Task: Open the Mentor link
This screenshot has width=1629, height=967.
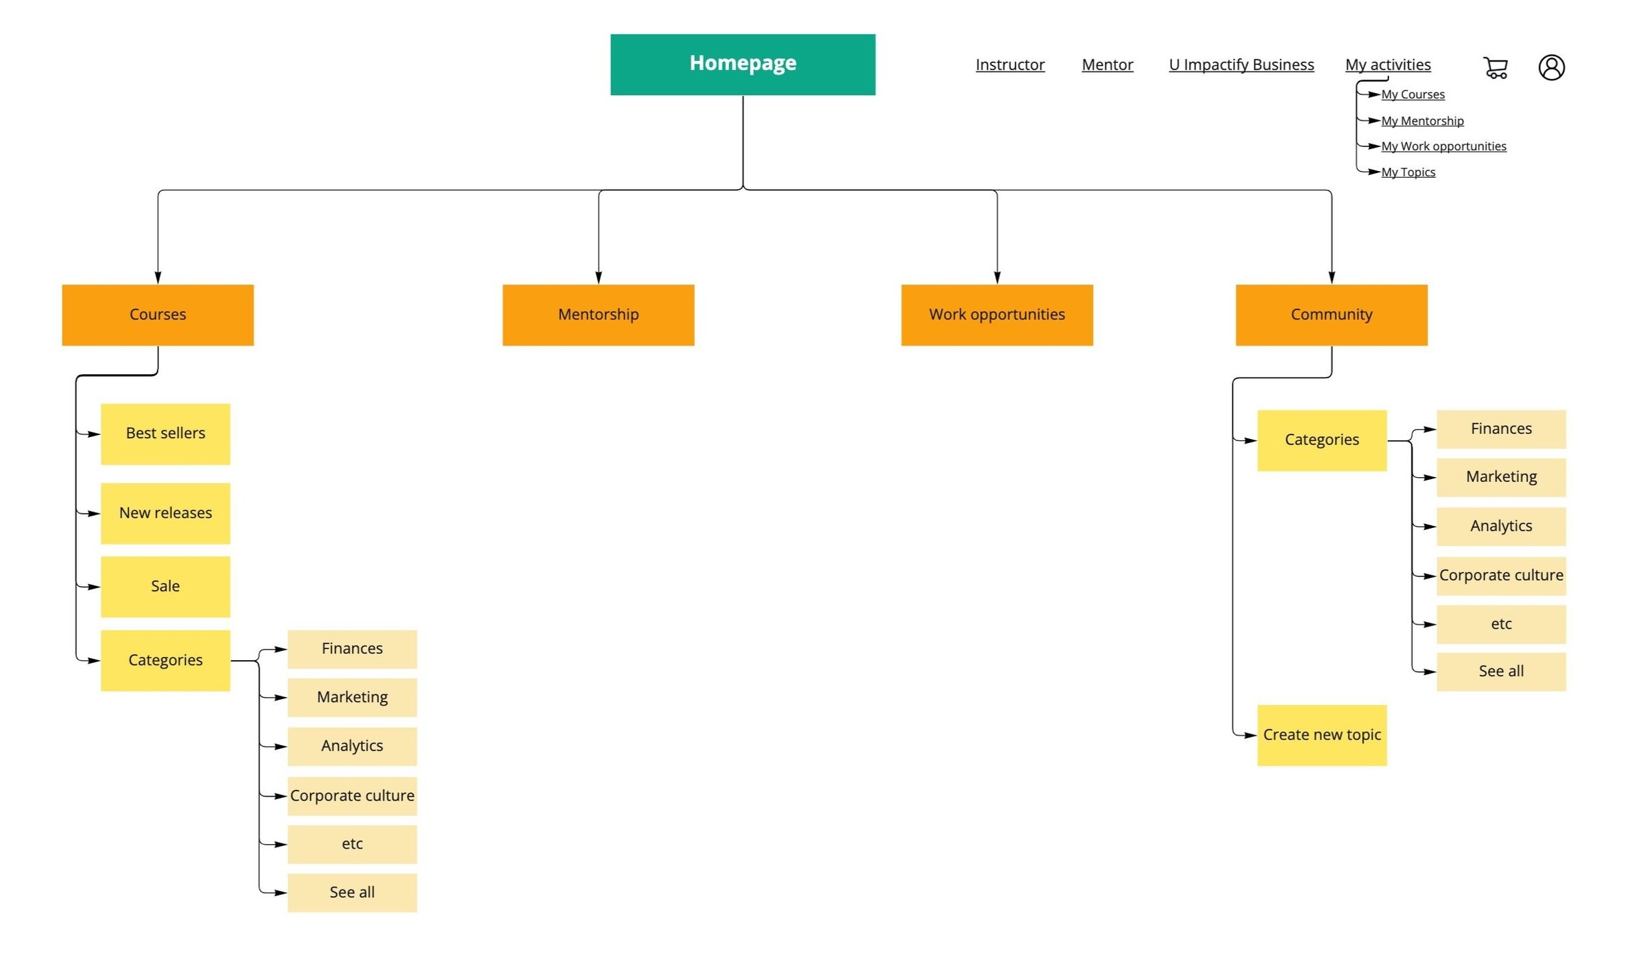Action: [1106, 65]
